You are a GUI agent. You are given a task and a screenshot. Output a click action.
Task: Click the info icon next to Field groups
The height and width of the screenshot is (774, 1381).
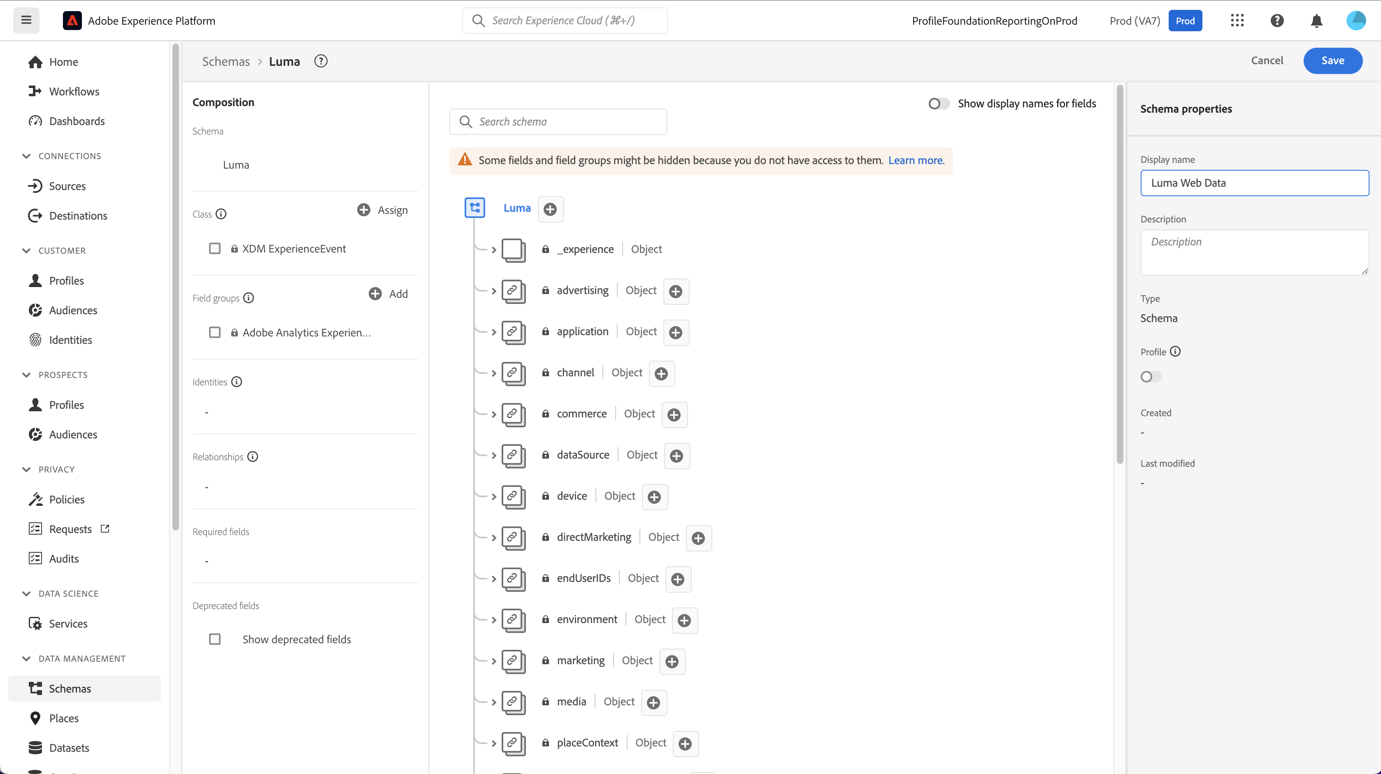click(x=248, y=297)
